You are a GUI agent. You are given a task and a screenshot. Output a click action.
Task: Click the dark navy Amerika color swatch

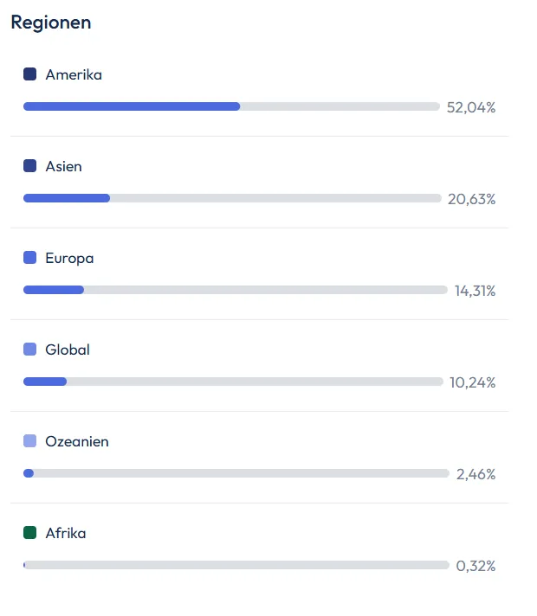[30, 74]
